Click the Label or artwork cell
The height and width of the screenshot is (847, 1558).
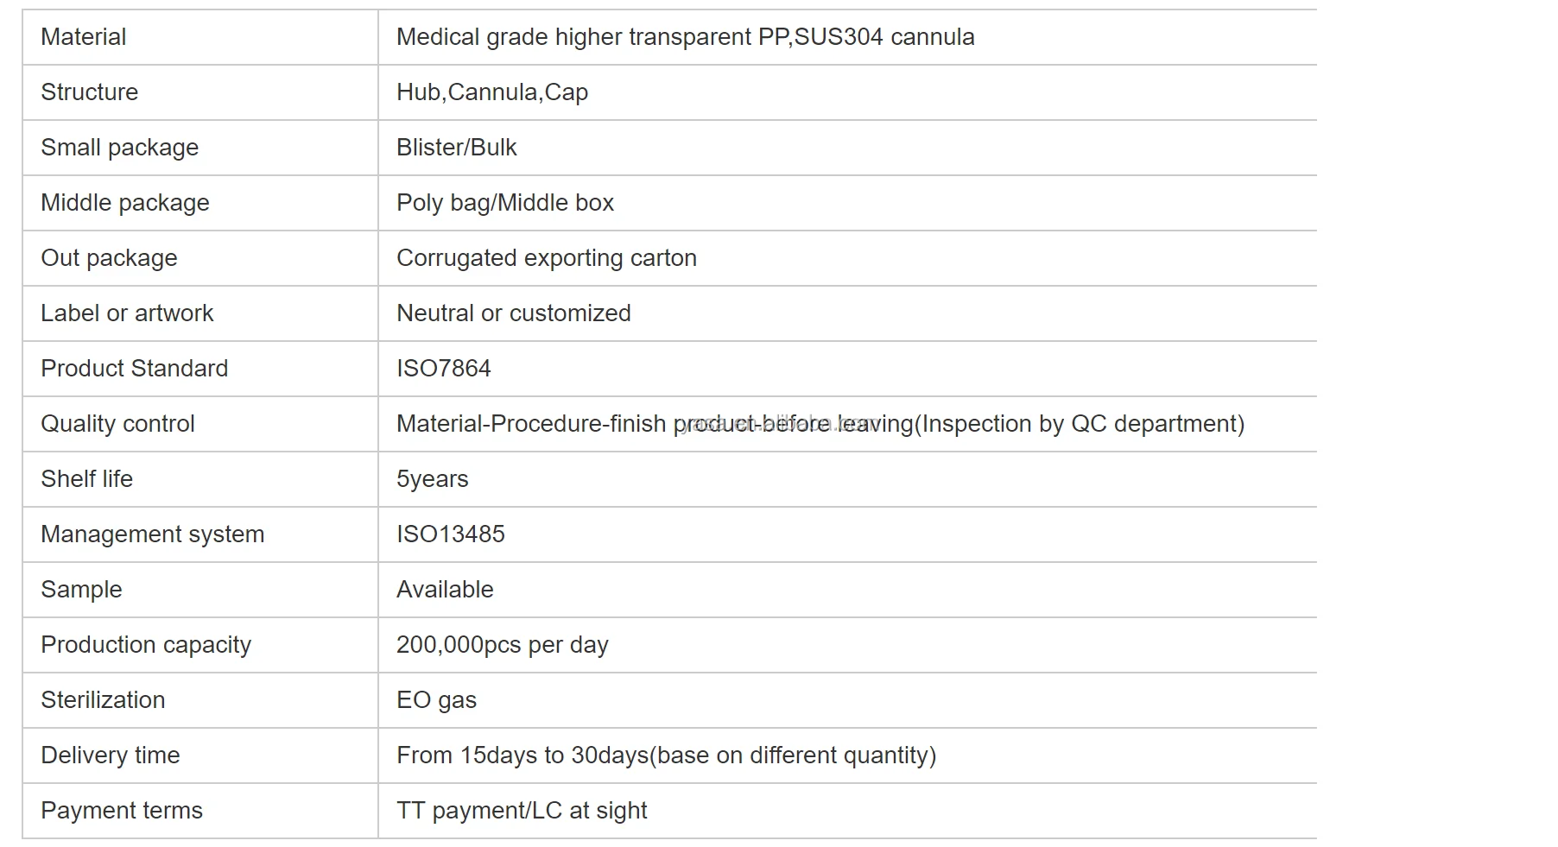click(127, 313)
